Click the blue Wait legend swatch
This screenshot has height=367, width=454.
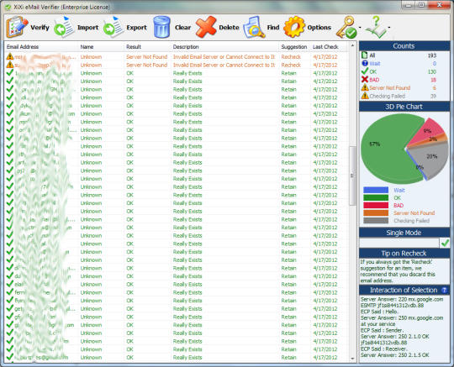(x=376, y=190)
